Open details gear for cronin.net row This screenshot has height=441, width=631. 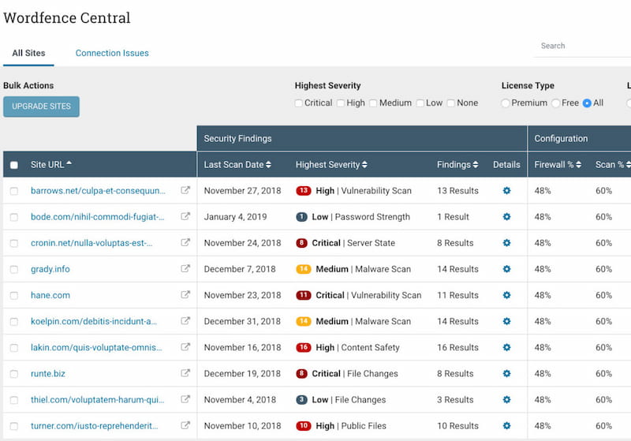(x=506, y=243)
